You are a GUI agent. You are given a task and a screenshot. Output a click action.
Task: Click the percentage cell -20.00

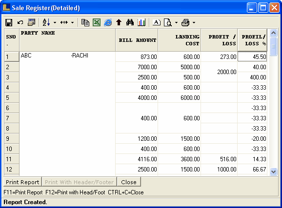[x=252, y=139]
